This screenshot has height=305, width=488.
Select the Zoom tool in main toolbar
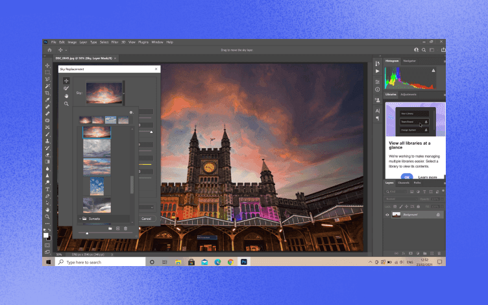[x=47, y=217]
